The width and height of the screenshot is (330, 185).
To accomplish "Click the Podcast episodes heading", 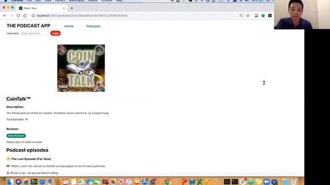I will pyautogui.click(x=27, y=150).
